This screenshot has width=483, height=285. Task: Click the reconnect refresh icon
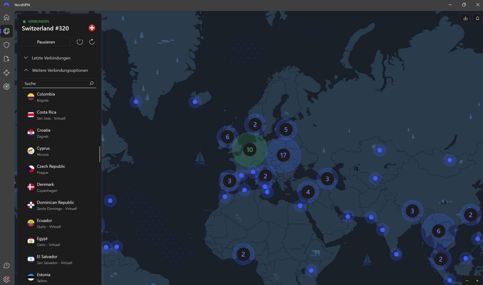click(92, 42)
